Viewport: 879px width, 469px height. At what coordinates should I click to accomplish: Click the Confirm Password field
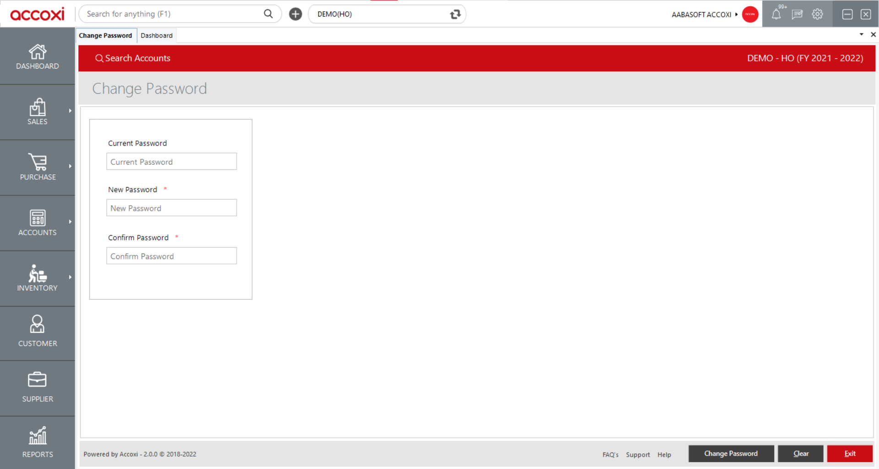[x=172, y=256]
